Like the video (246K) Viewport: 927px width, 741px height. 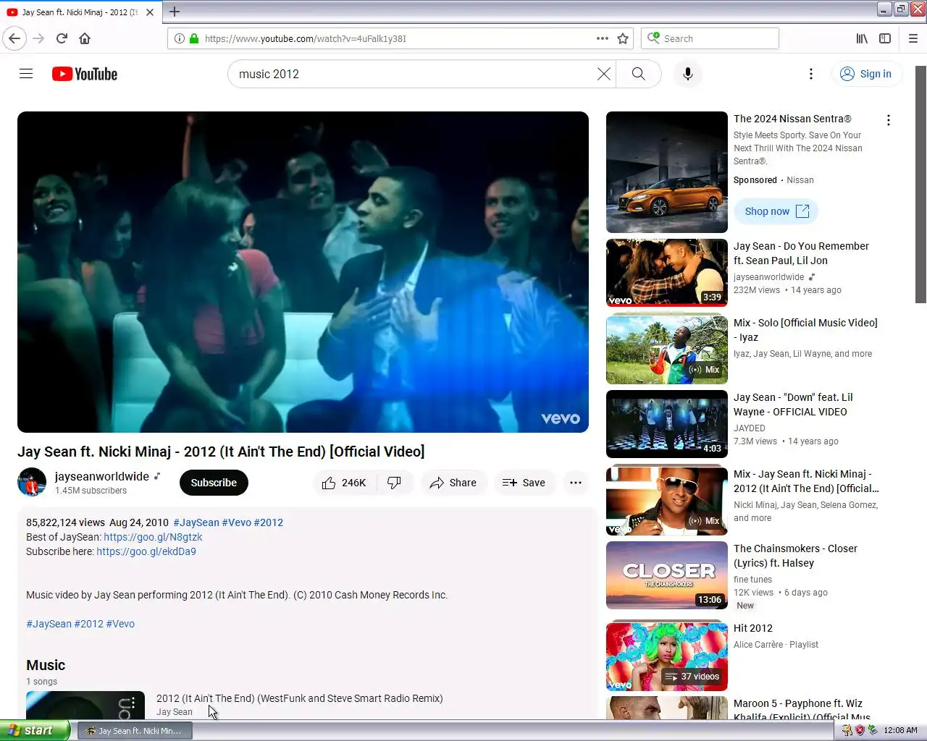(345, 483)
